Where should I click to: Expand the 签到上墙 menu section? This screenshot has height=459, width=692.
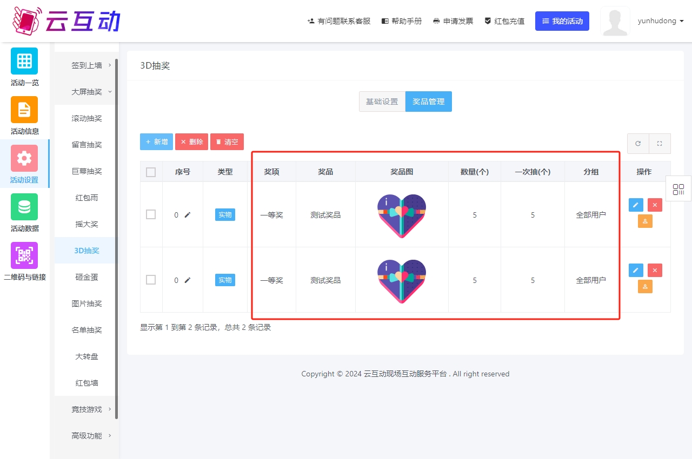pyautogui.click(x=86, y=65)
